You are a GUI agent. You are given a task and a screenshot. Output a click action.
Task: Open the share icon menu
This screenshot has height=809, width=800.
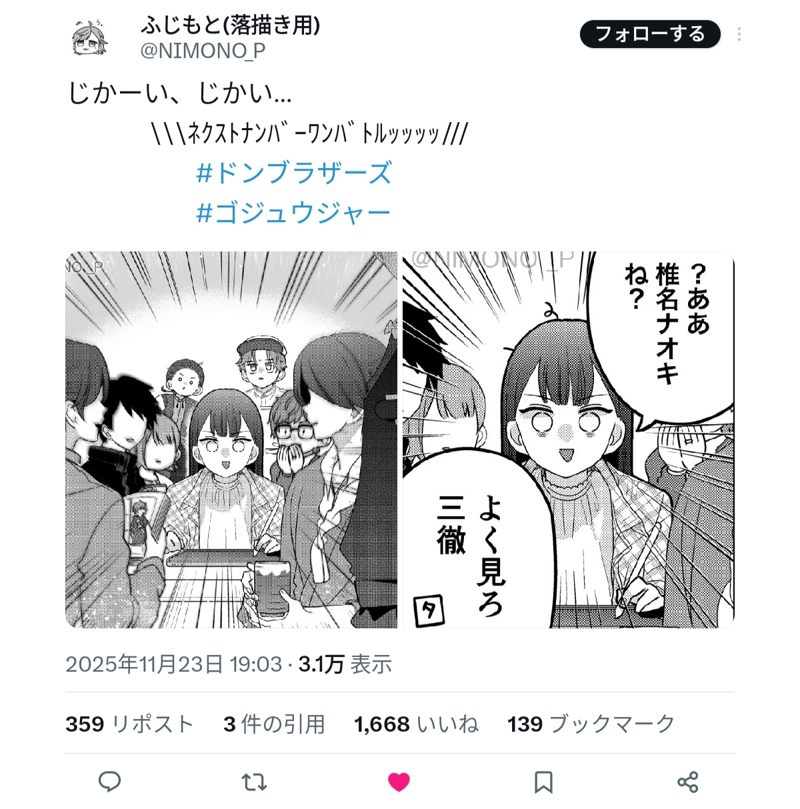point(687,782)
